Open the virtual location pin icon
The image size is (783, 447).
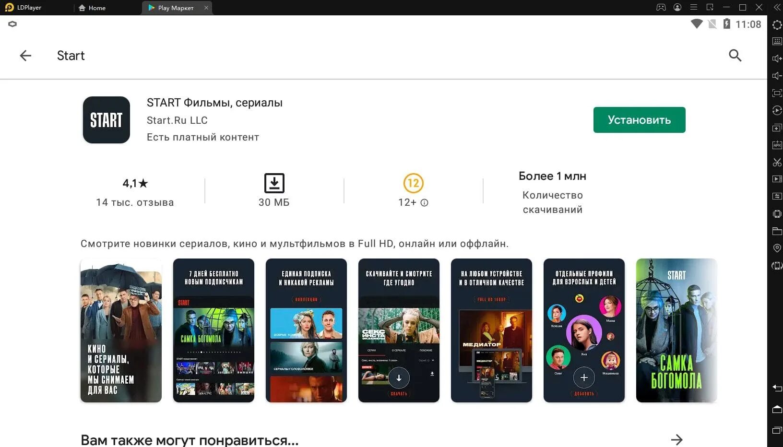coord(777,248)
